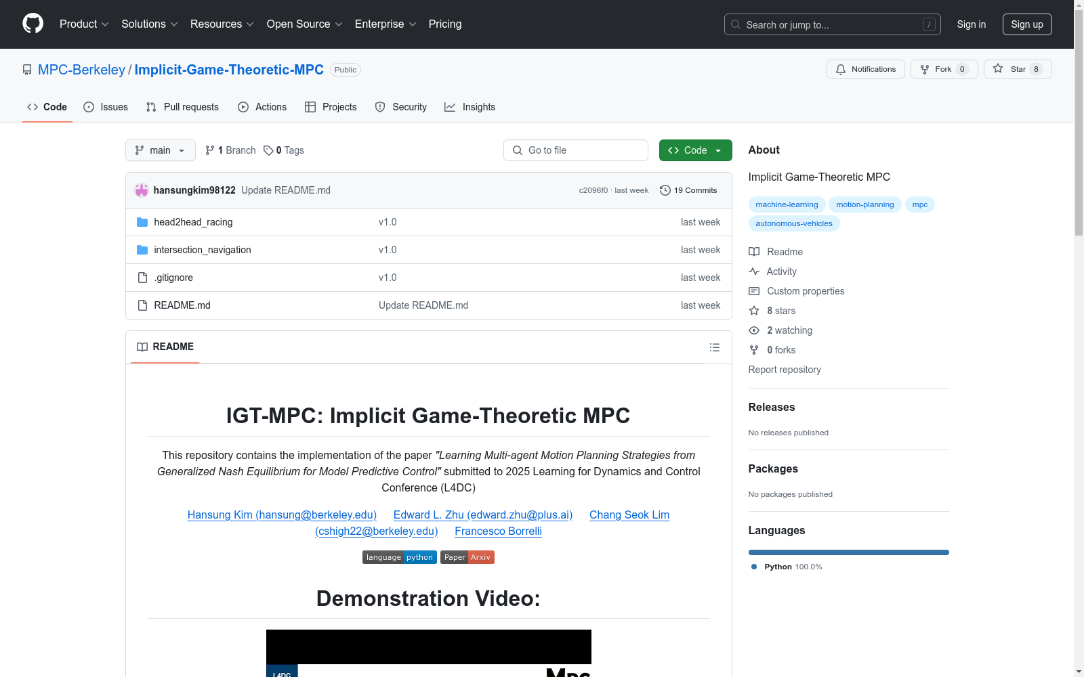
Task: Focus the Search or jump to field
Action: [833, 24]
